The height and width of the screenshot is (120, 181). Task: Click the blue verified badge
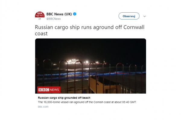click(75, 14)
